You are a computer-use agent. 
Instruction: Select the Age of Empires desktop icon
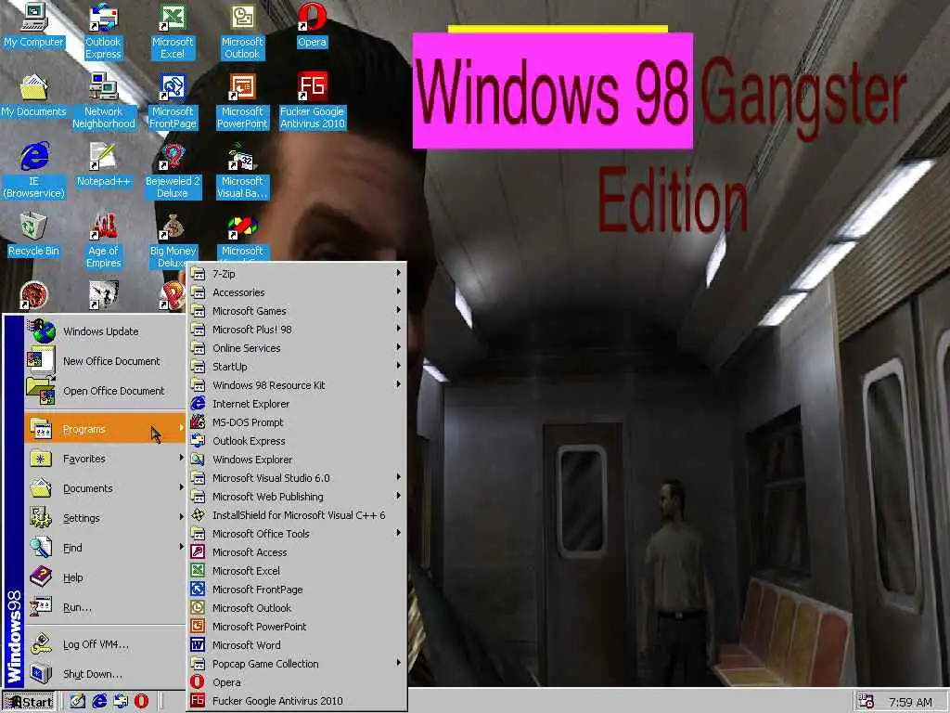[104, 240]
